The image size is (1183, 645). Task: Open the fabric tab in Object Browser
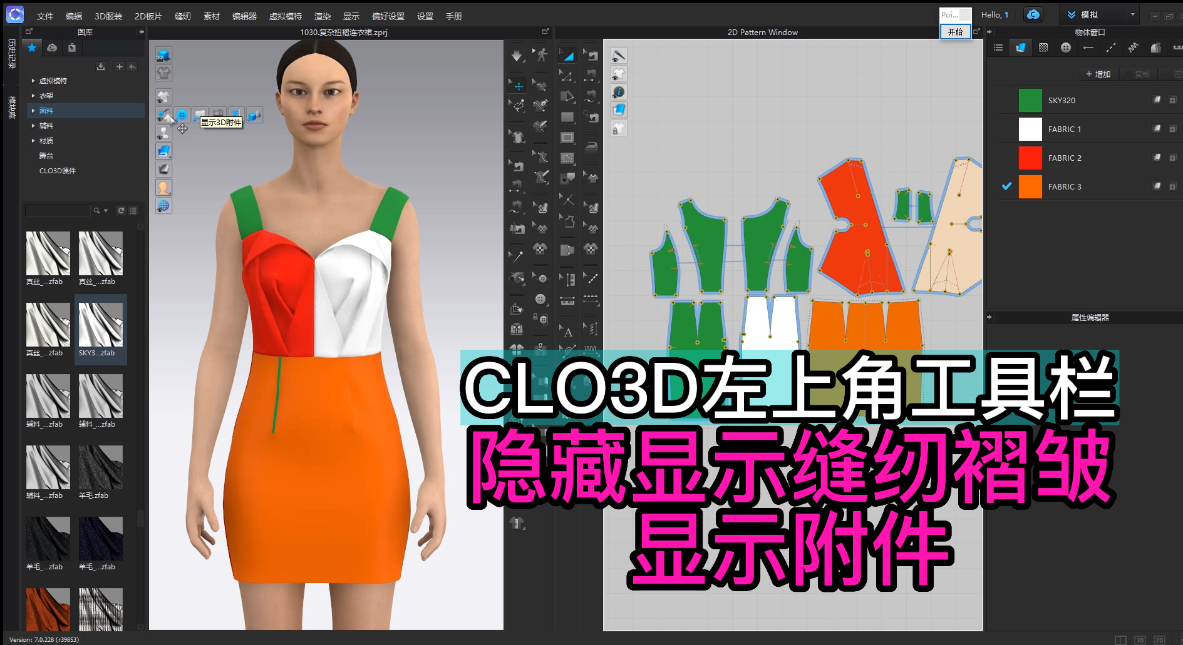coord(1021,48)
